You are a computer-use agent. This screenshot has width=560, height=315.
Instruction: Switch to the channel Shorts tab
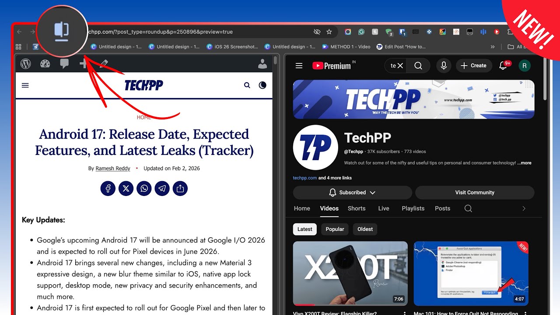pyautogui.click(x=357, y=208)
